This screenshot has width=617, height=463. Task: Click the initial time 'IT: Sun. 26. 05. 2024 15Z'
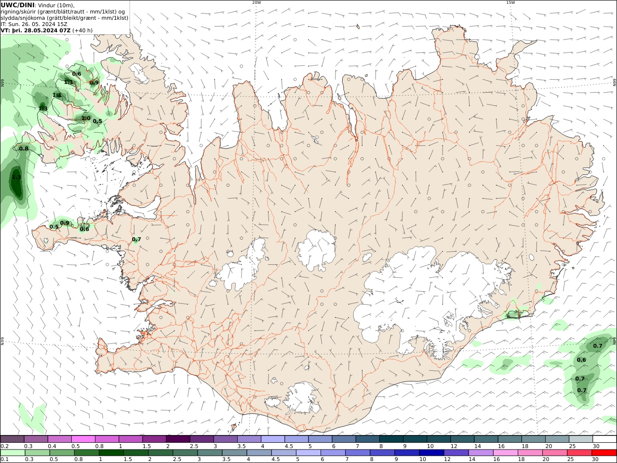click(x=34, y=24)
